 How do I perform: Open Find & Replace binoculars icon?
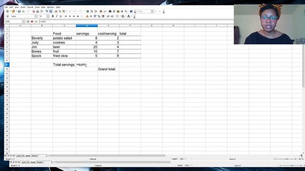pyautogui.click(x=110, y=11)
